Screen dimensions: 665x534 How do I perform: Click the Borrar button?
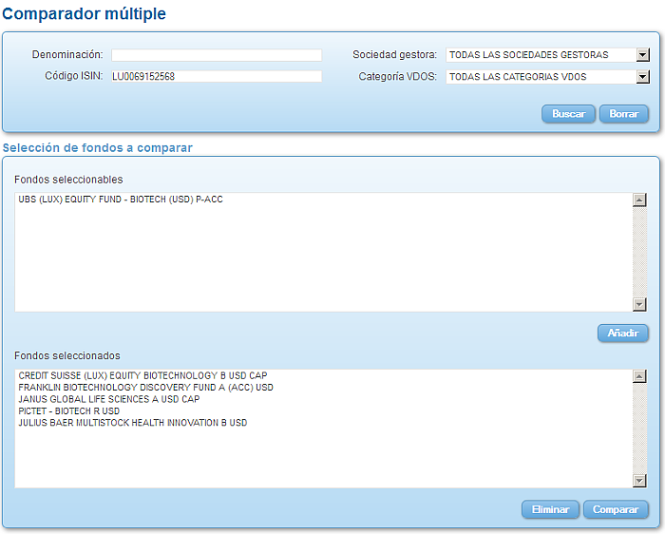click(624, 114)
